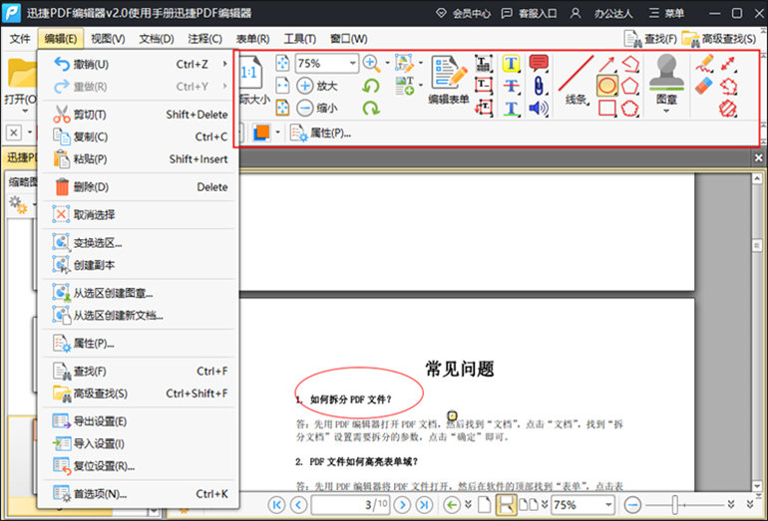Open the Customer Service (客服入口) link

coord(529,13)
